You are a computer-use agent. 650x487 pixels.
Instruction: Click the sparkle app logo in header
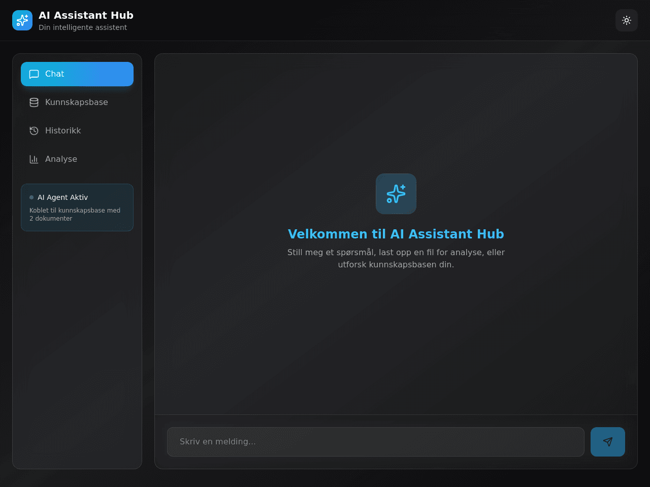click(x=22, y=20)
